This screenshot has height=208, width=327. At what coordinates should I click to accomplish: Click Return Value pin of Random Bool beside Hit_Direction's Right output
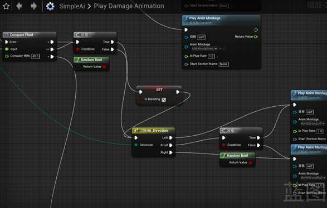click(x=250, y=162)
